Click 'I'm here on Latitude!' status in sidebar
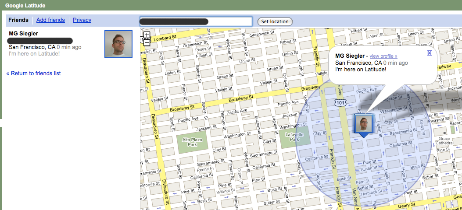Image resolution: width=462 pixels, height=210 pixels. tap(34, 54)
